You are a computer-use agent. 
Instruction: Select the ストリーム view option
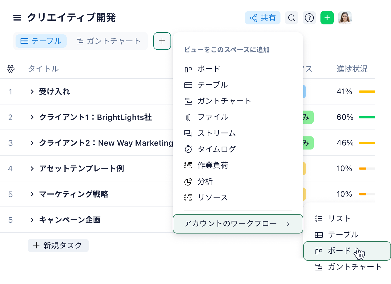(217, 133)
